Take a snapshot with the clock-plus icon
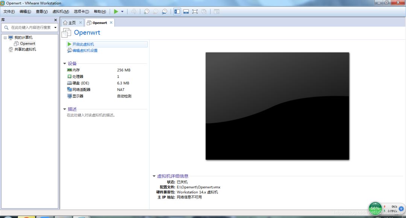406x218 pixels. (147, 11)
